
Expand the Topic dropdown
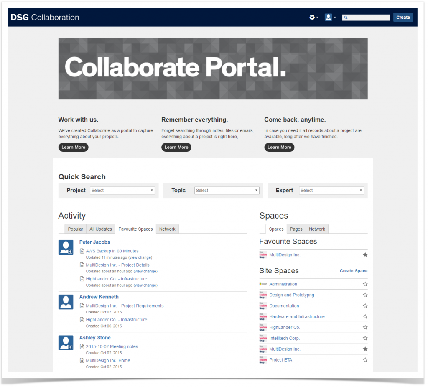[227, 190]
